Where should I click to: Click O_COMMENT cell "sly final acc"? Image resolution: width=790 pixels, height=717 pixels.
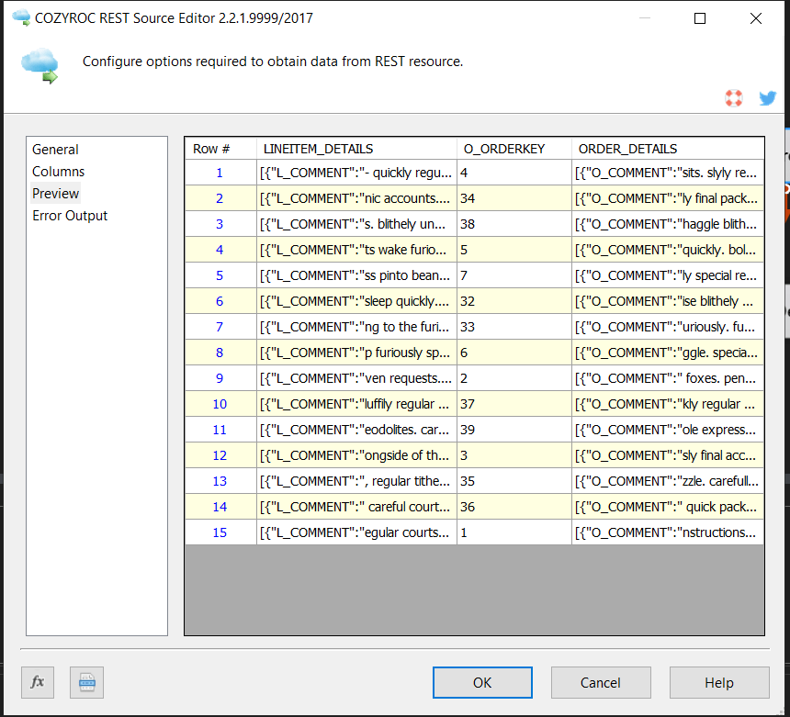click(x=668, y=455)
